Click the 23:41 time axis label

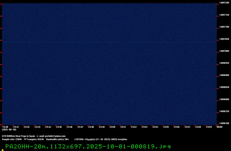(x=16, y=127)
